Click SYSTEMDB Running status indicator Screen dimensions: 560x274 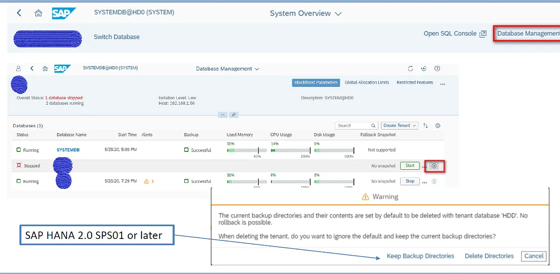click(x=27, y=150)
